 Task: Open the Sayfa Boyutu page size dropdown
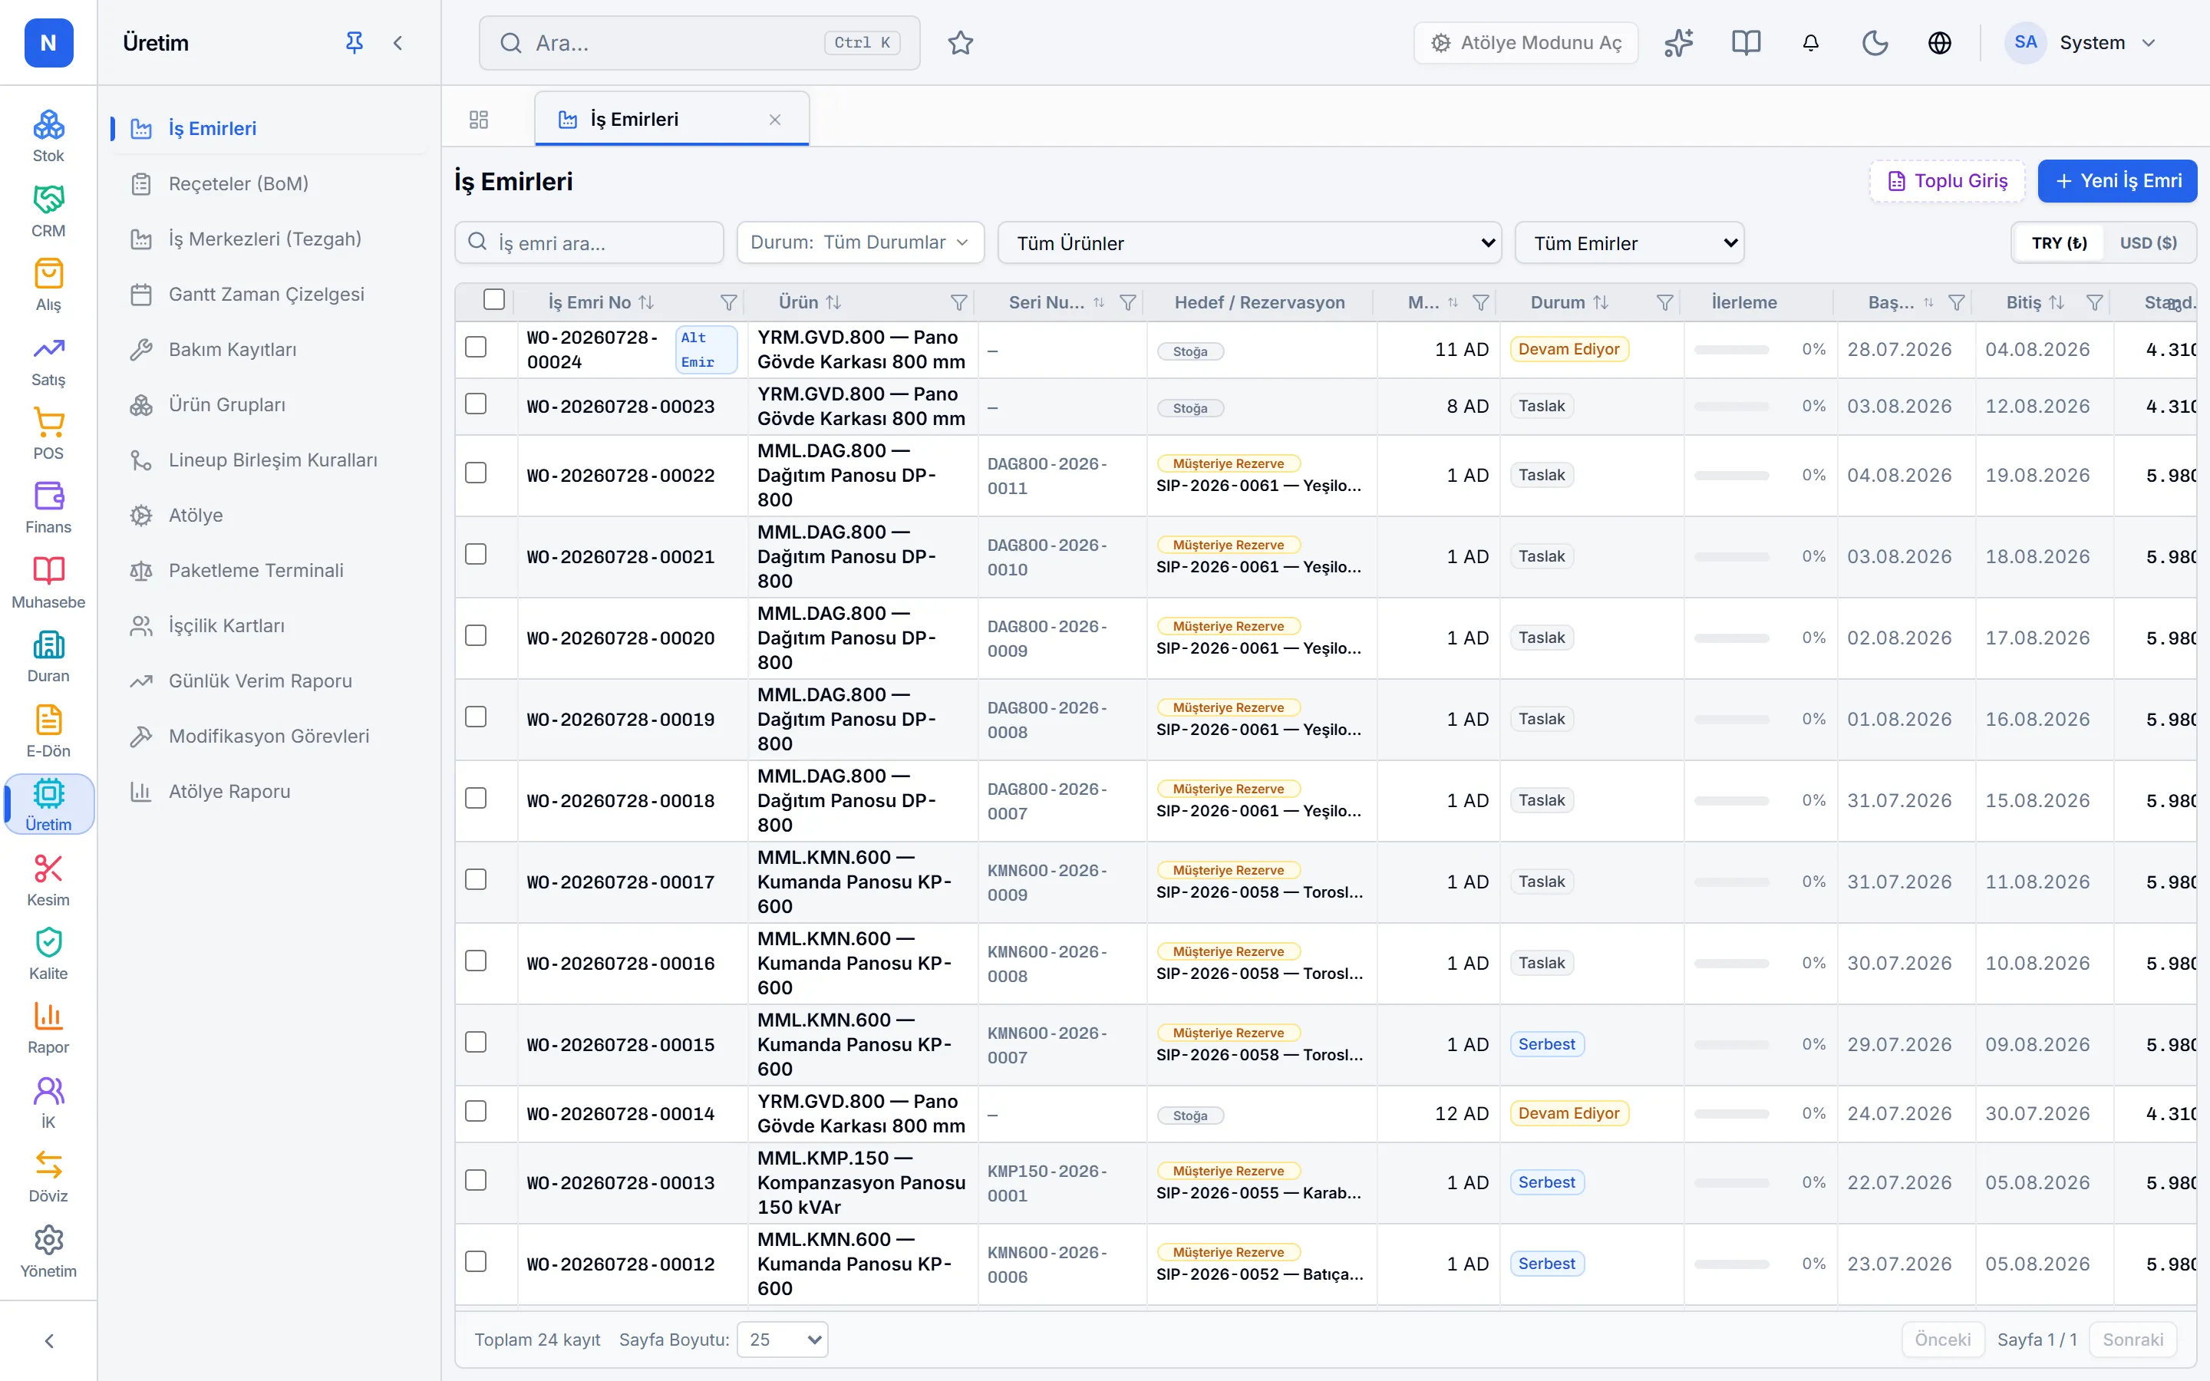tap(783, 1339)
